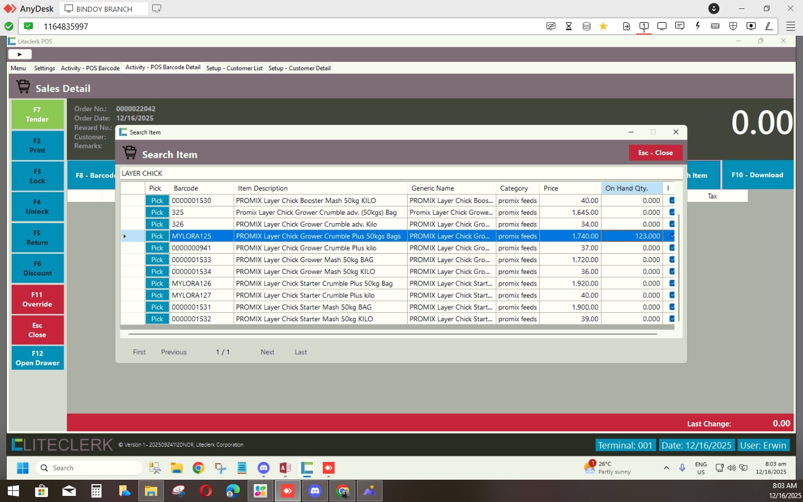Click the Search Item text field
Viewport: 803px width, 502px height.
[400, 173]
